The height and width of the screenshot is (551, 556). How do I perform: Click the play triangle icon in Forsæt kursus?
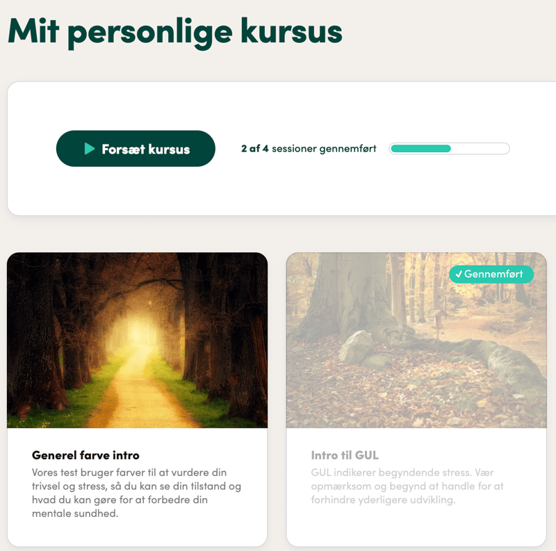[x=90, y=149]
